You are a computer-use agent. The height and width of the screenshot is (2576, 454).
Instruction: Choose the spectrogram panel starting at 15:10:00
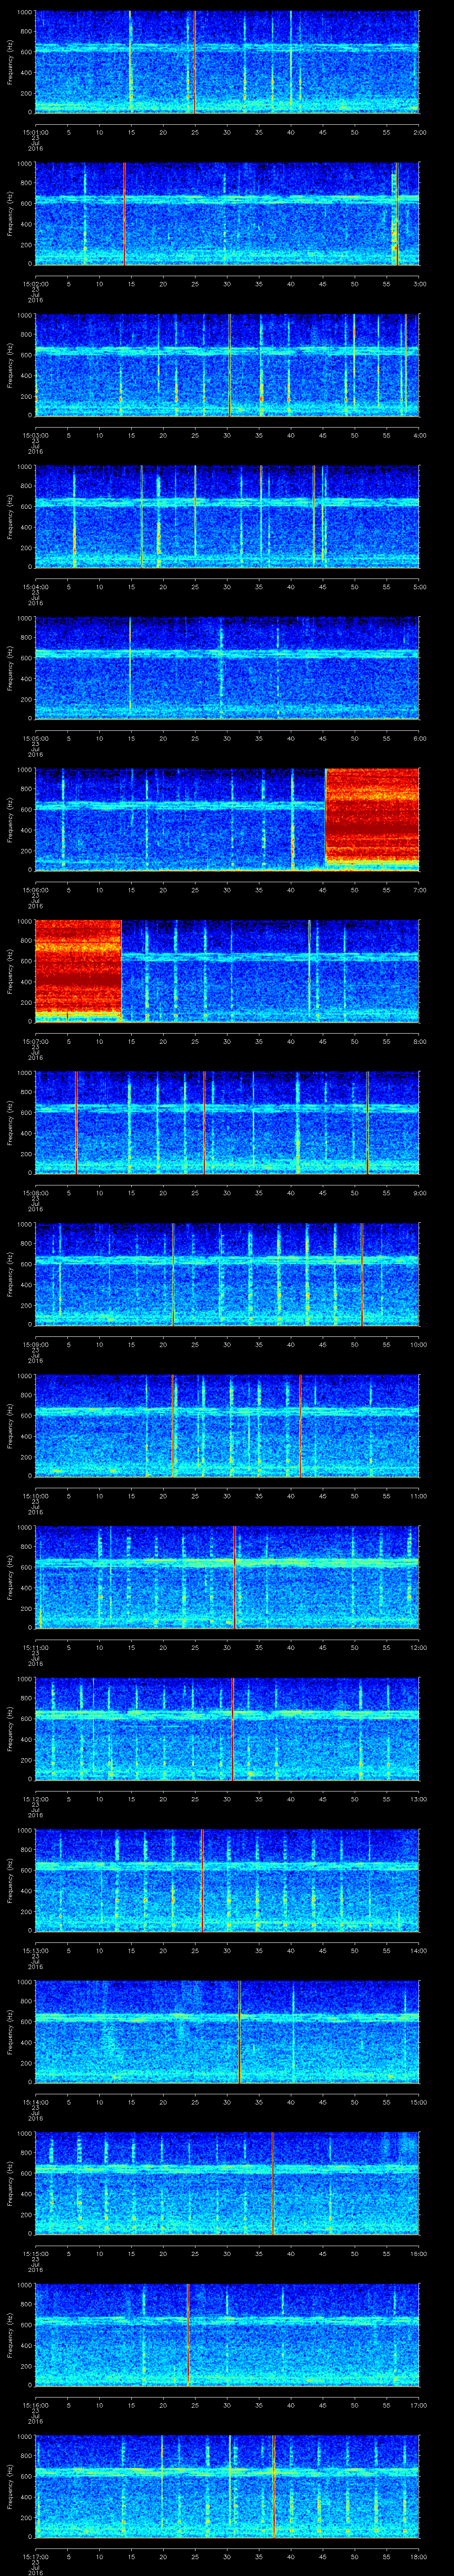tap(227, 1426)
